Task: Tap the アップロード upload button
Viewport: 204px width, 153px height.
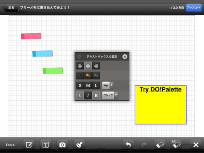Action: tap(194, 8)
